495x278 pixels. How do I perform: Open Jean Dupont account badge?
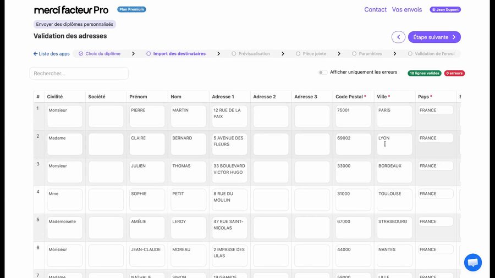(x=445, y=9)
